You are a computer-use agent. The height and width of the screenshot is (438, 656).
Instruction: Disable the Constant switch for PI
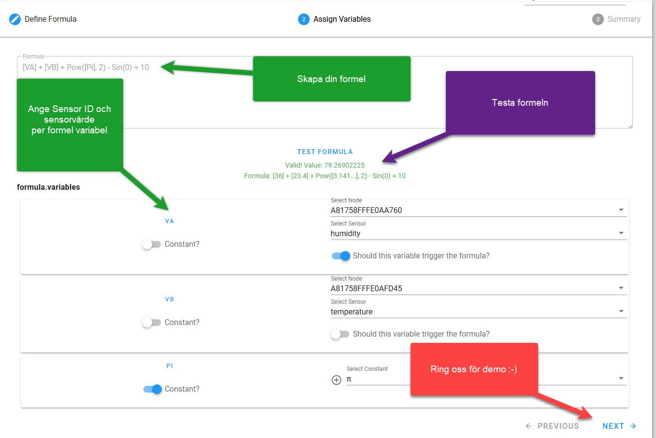point(153,389)
